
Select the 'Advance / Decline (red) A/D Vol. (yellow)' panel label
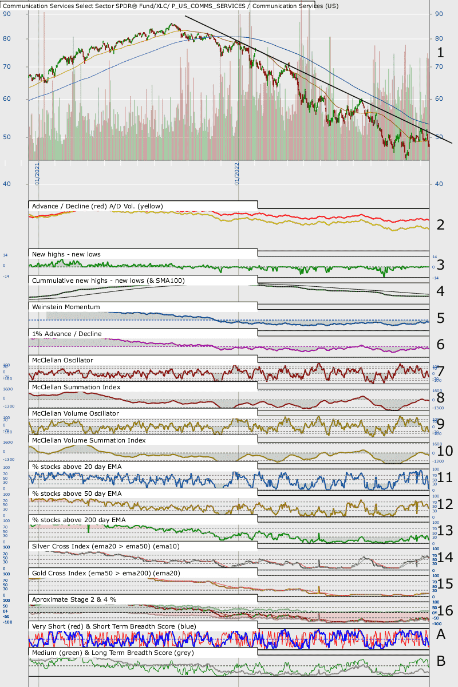tap(98, 206)
